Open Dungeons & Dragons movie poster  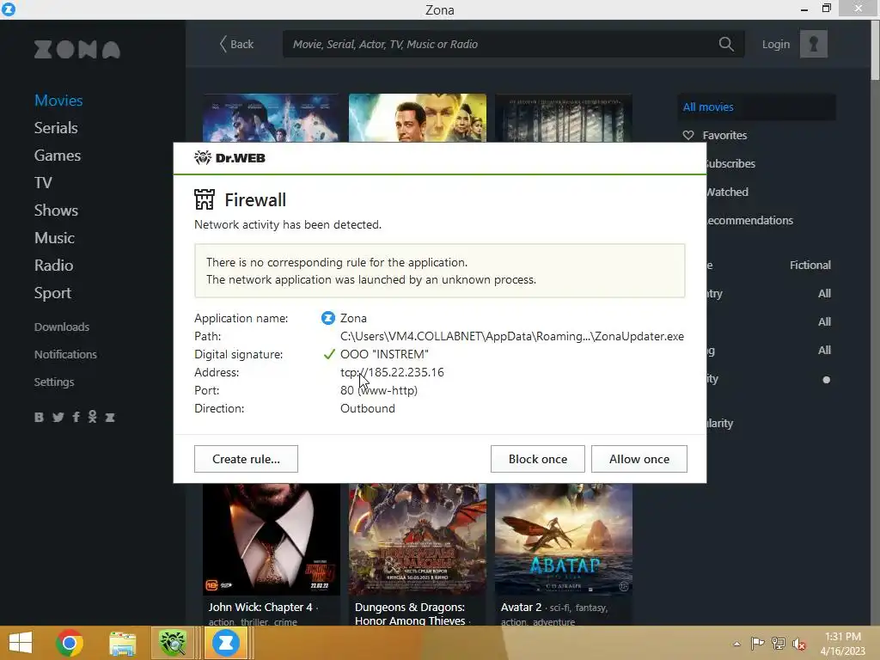coord(417,539)
